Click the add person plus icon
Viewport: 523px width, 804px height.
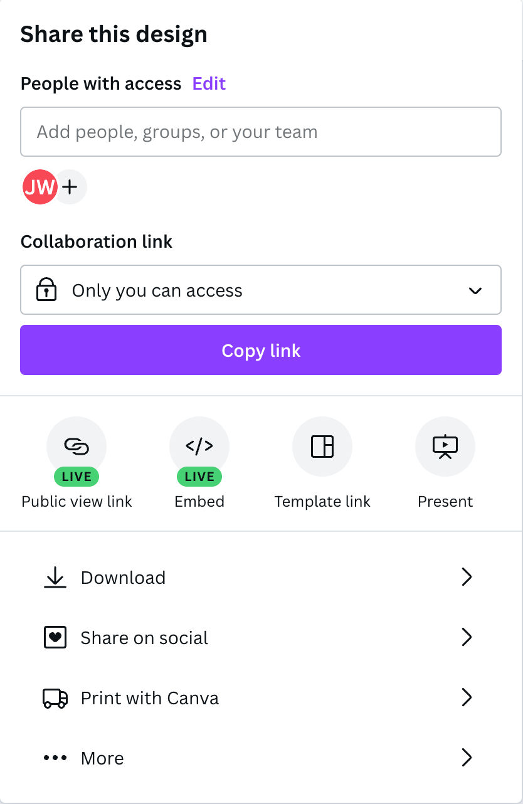tap(70, 186)
